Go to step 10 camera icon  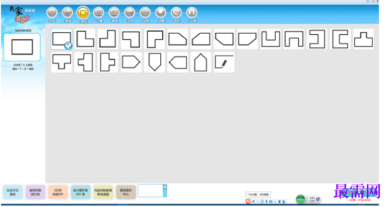click(192, 12)
